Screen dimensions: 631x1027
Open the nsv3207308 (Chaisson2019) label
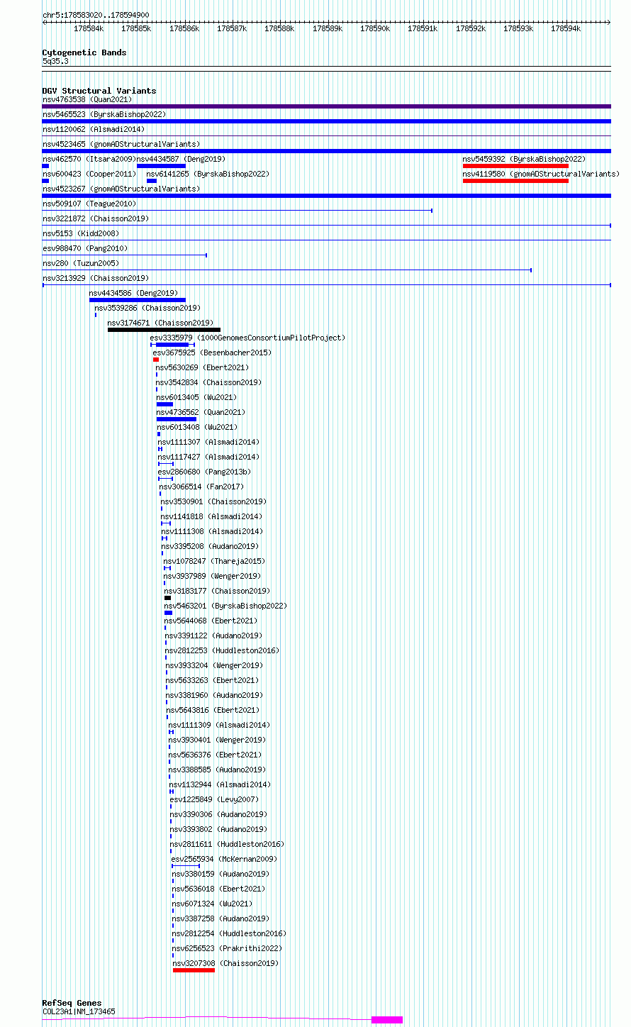225,963
